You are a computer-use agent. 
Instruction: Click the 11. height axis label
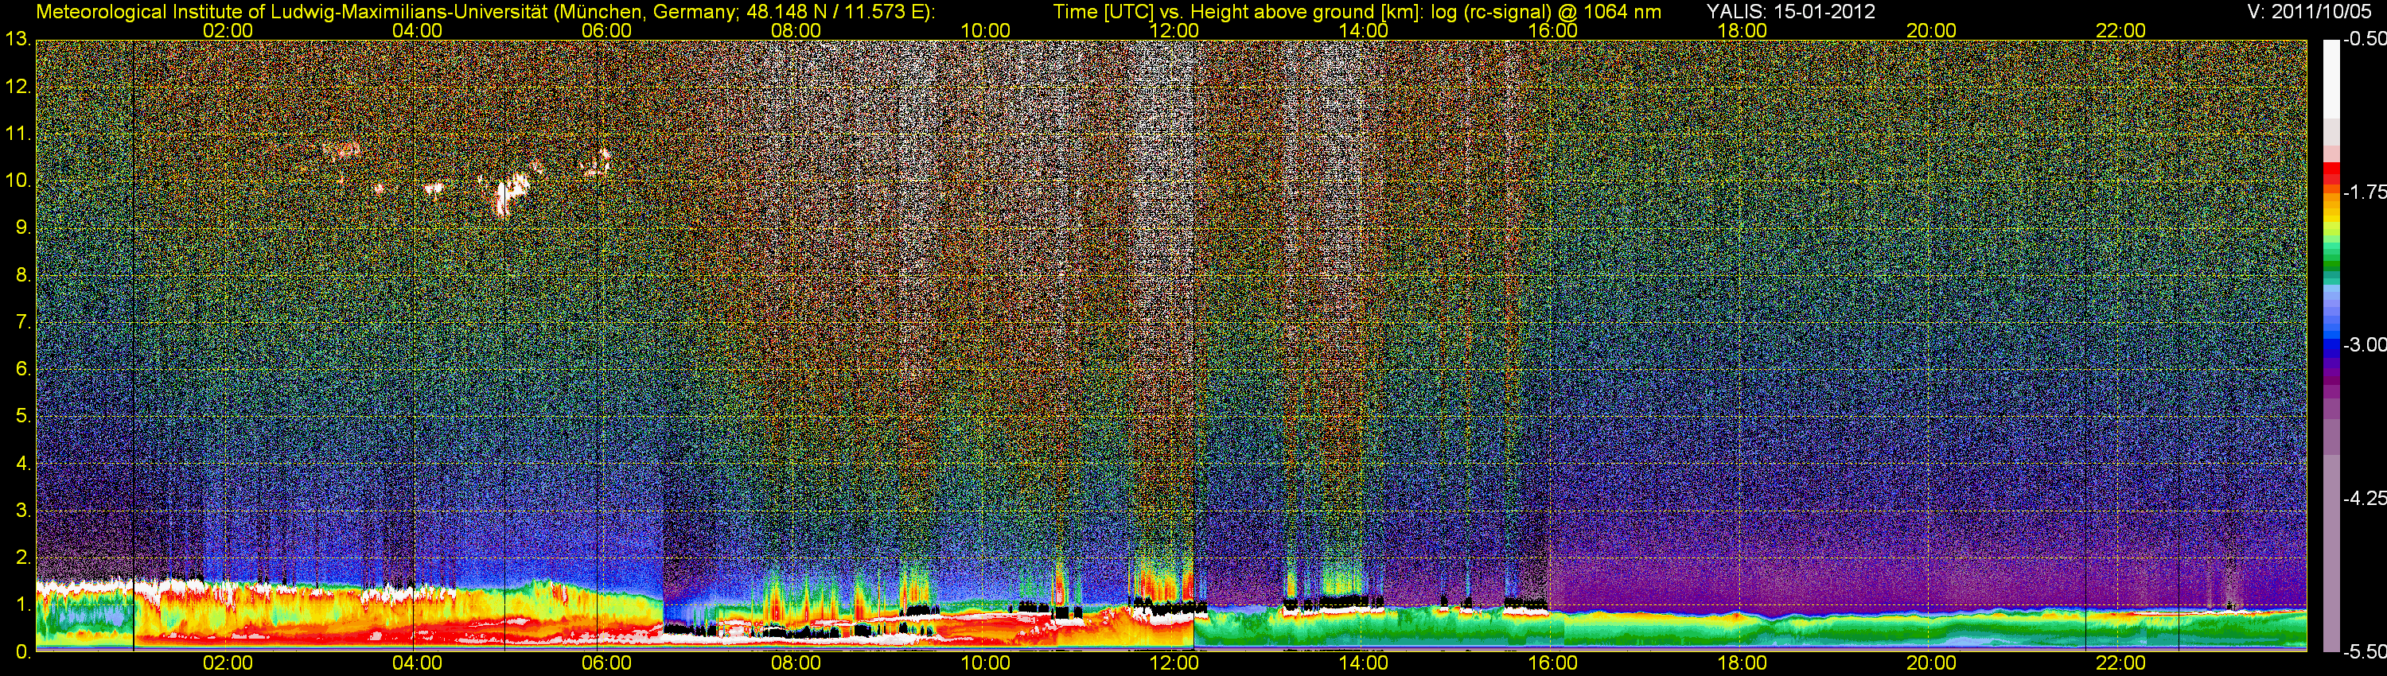point(18,134)
